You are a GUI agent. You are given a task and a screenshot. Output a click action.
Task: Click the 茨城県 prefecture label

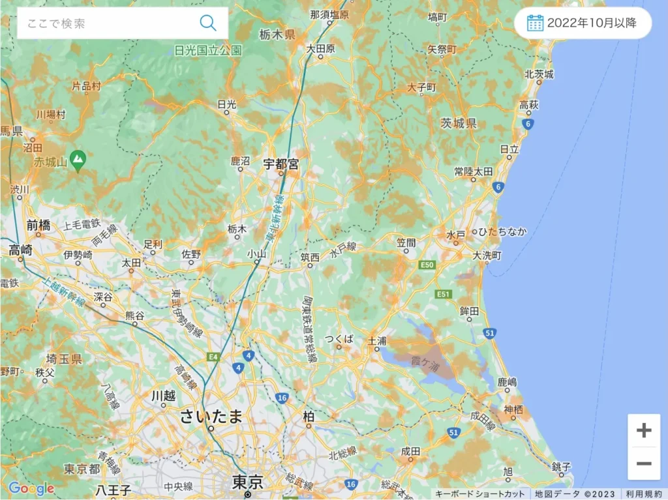(459, 123)
